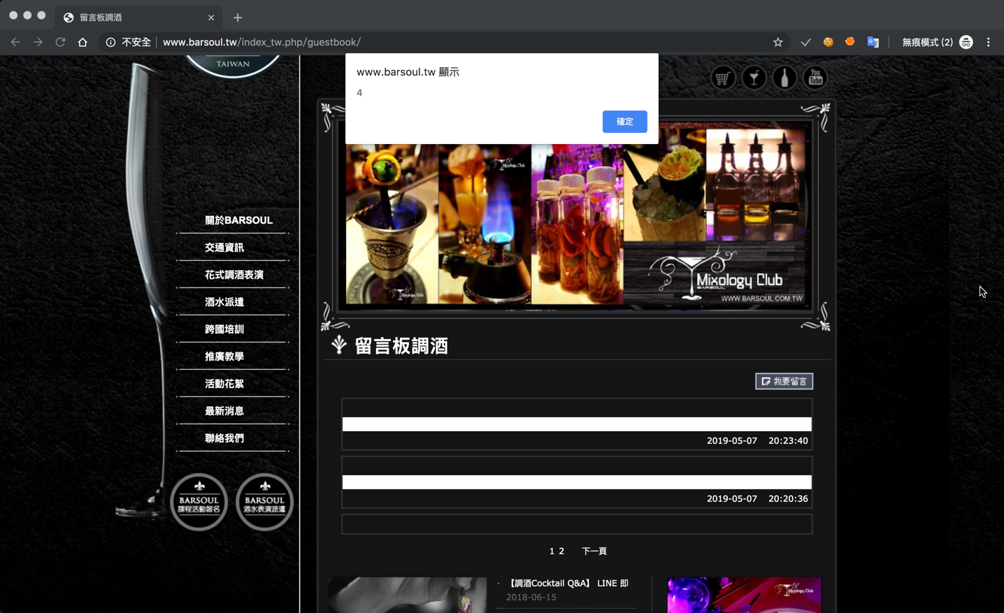
Task: Open the 跨國培訓 menu item
Action: [x=224, y=329]
